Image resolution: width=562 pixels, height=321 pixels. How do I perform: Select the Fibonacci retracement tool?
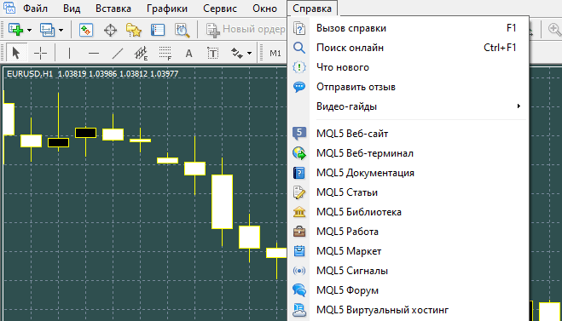pos(165,54)
